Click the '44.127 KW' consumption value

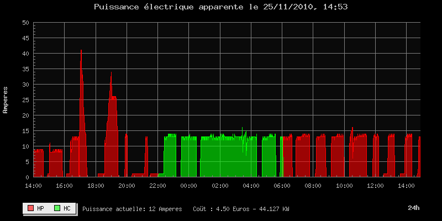tap(272, 209)
